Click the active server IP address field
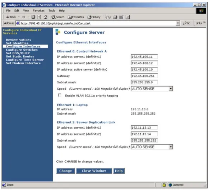 tap(144, 69)
